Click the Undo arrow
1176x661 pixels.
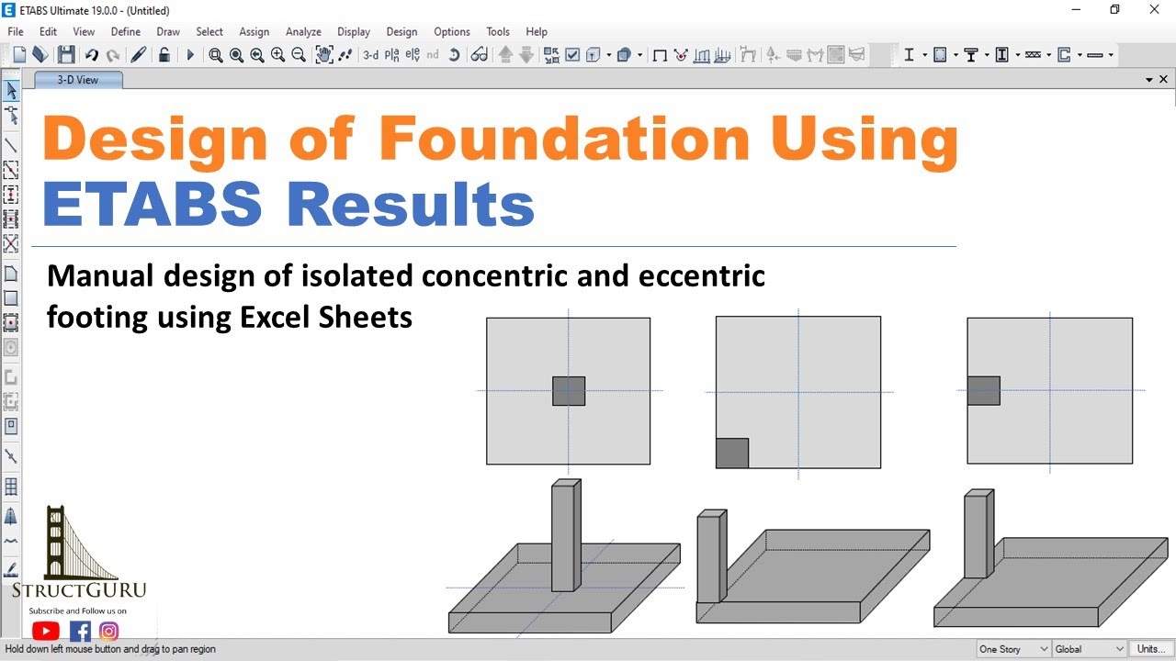click(x=92, y=55)
